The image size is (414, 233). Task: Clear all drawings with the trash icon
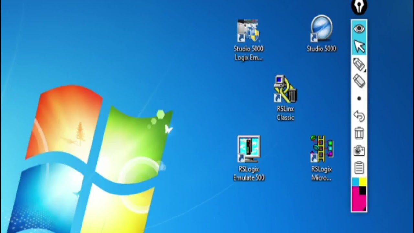coord(359,133)
